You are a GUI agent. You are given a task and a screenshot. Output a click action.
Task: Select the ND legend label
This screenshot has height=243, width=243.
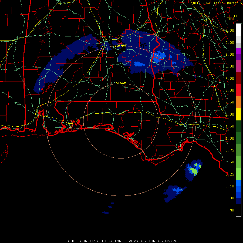coord(232,210)
